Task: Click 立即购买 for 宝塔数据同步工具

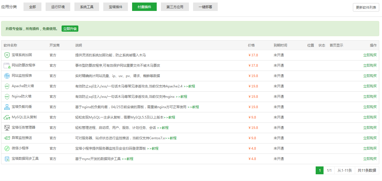Action: (370, 159)
